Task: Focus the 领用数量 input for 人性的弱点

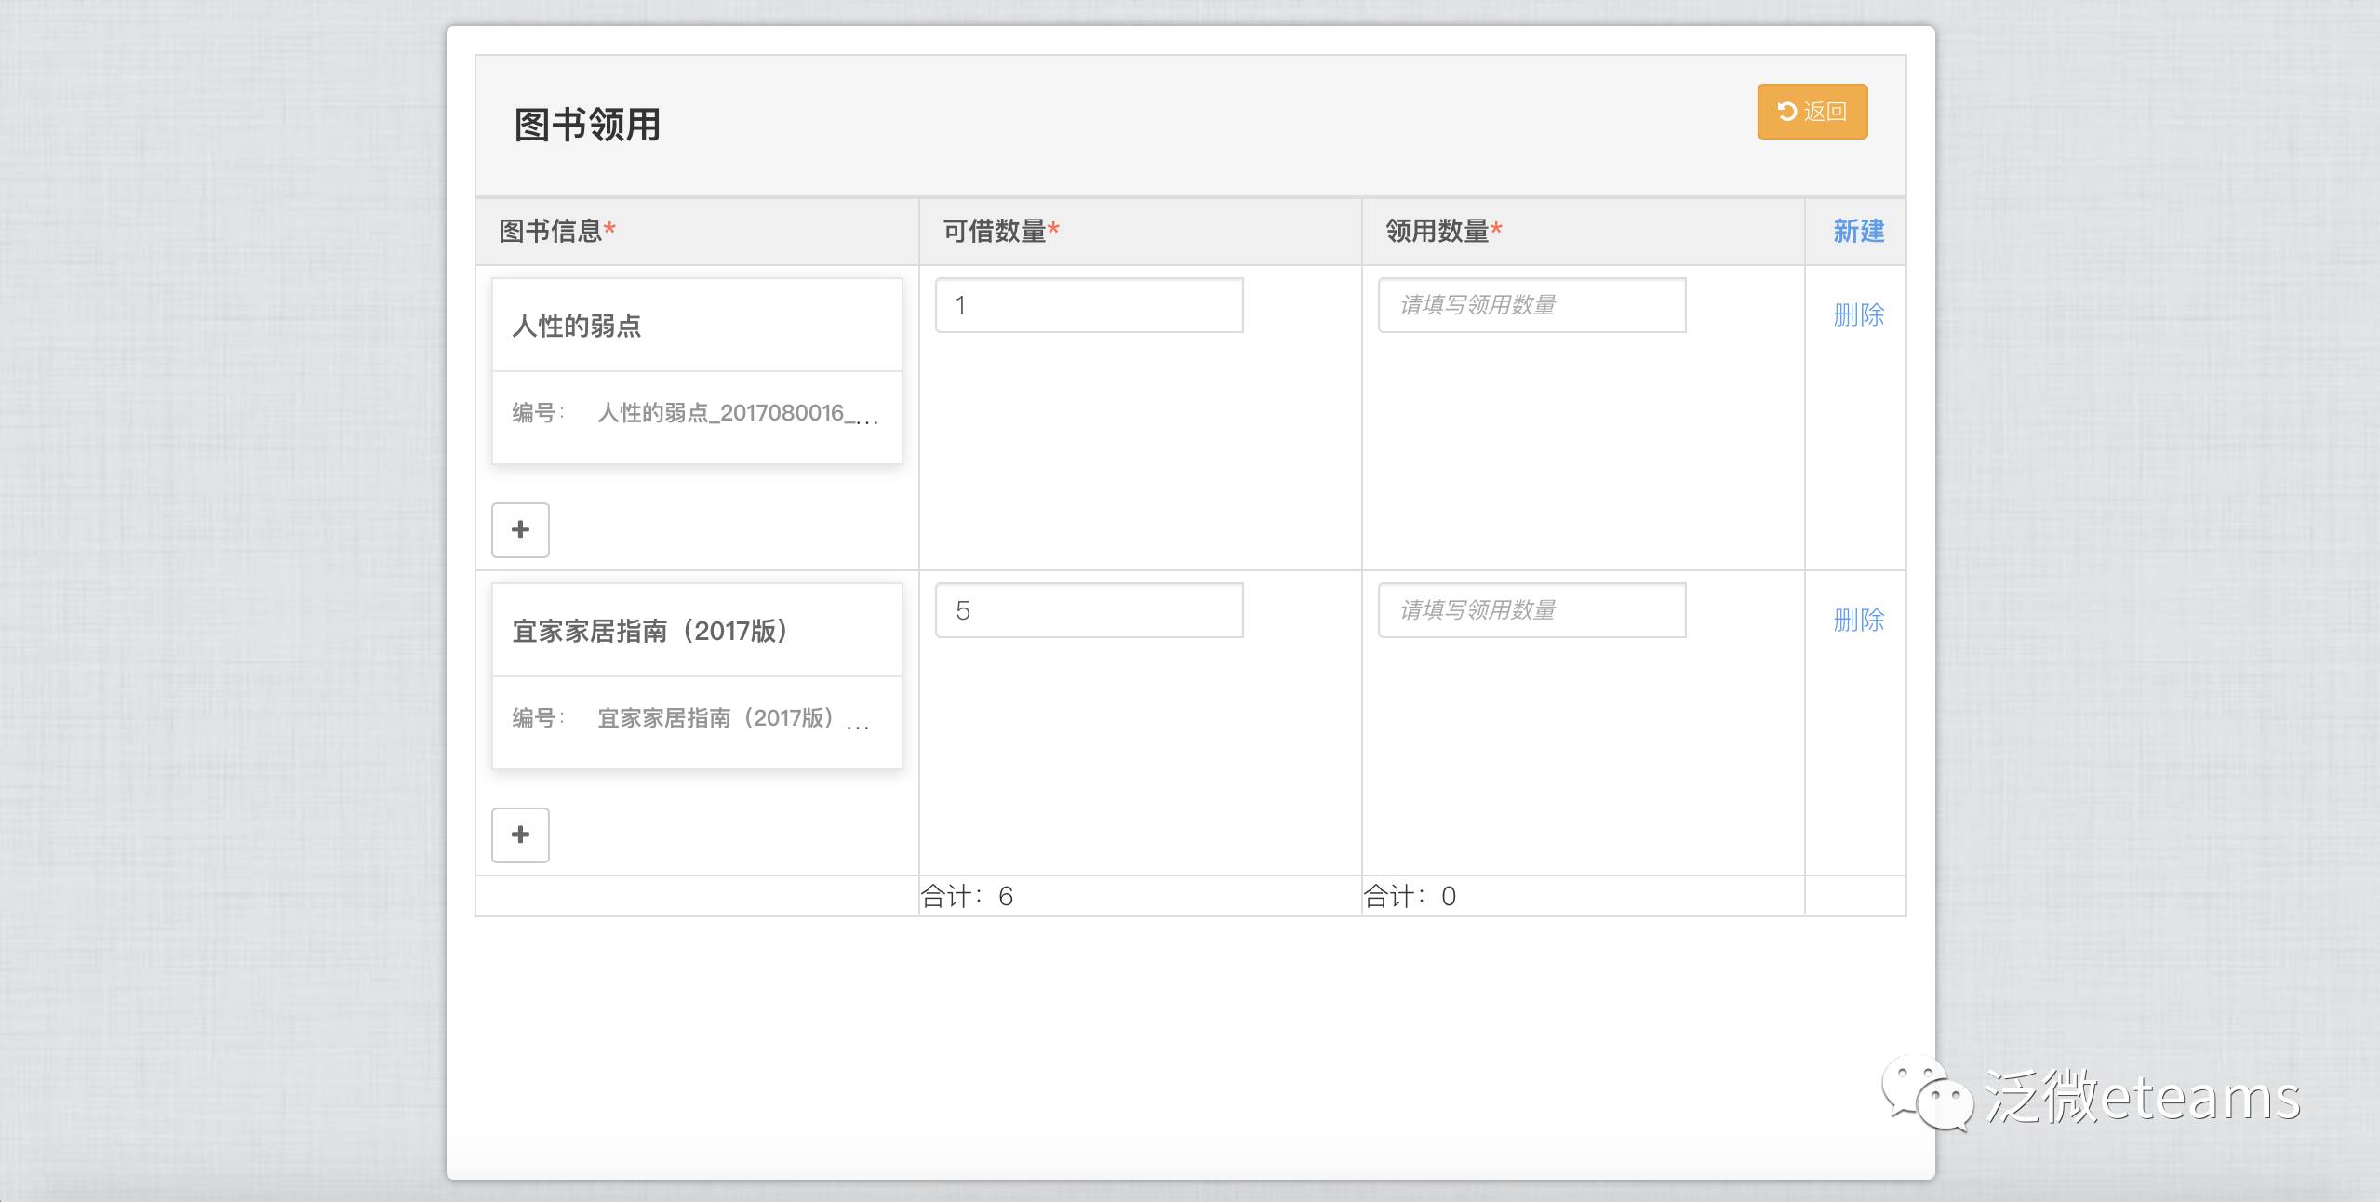Action: (x=1531, y=305)
